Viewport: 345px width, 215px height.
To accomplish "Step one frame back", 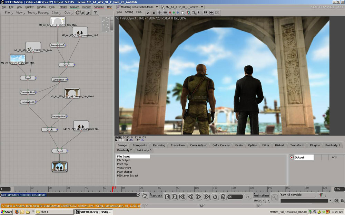I will pyautogui.click(x=167, y=197).
